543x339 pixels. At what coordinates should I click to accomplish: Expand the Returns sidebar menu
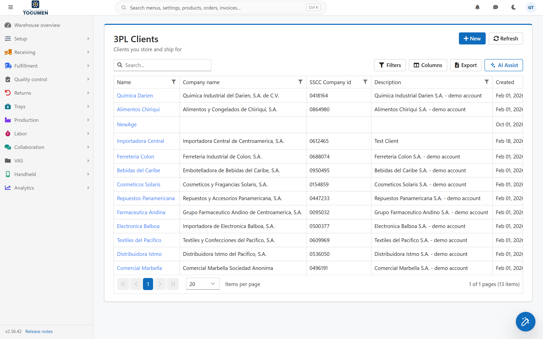47,93
